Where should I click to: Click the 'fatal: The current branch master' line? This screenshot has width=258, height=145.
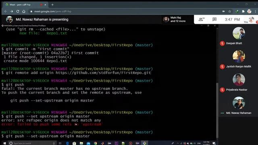pyautogui.click(x=64, y=89)
